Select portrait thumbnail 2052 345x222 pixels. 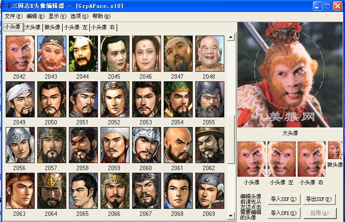tap(115, 99)
